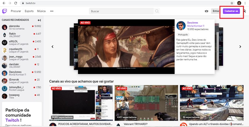This screenshot has width=249, height=127.
Task: Select iEmerok channel name in sidebar
Action: pos(14,80)
